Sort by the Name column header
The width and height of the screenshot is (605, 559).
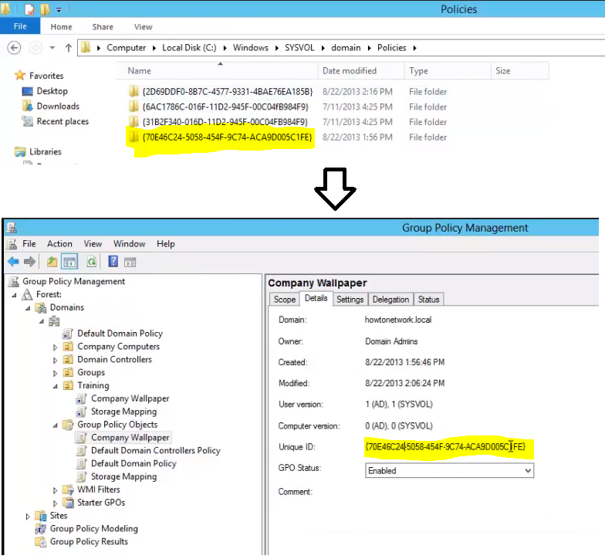coord(216,71)
